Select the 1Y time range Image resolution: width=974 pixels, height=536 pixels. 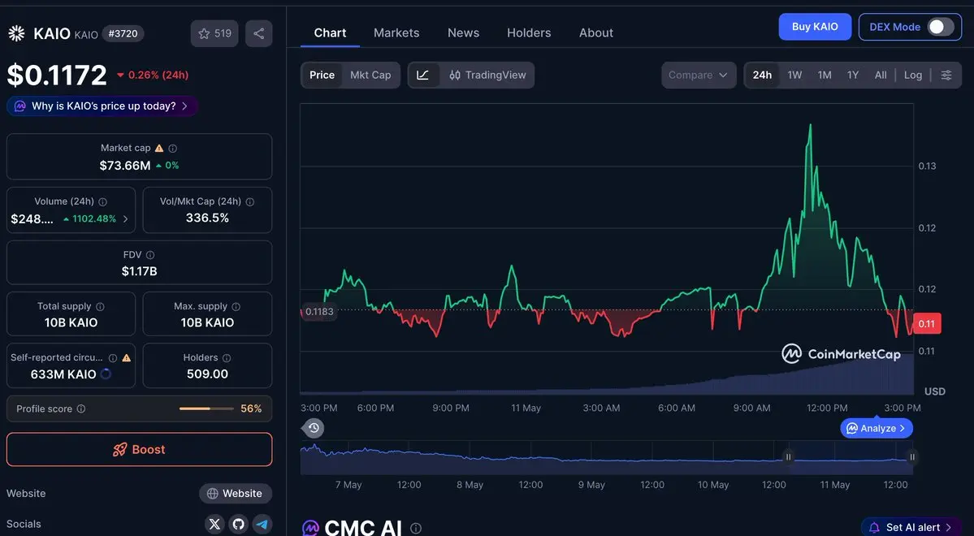(853, 76)
